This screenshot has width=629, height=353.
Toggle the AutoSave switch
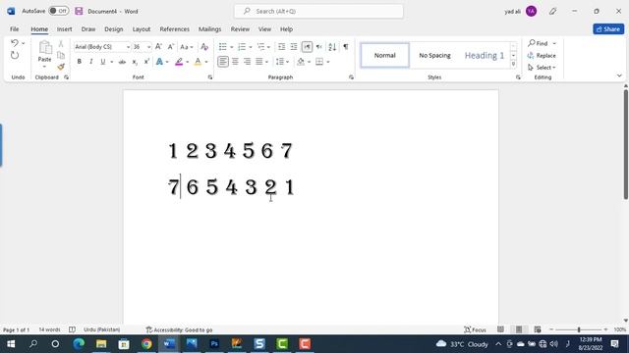tap(59, 11)
